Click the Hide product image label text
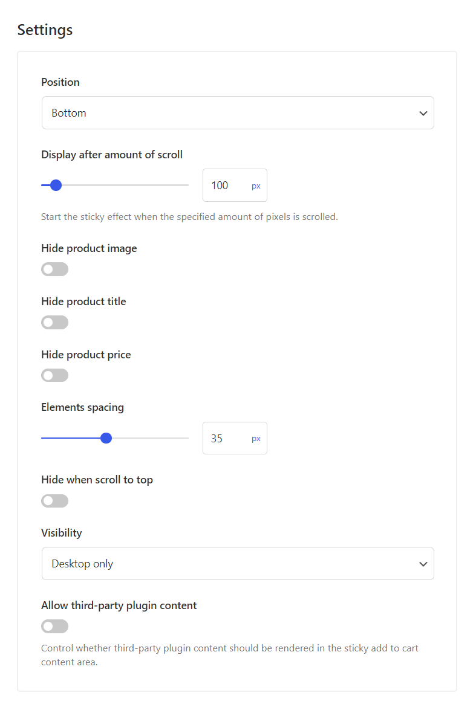The image size is (476, 710). pos(89,248)
